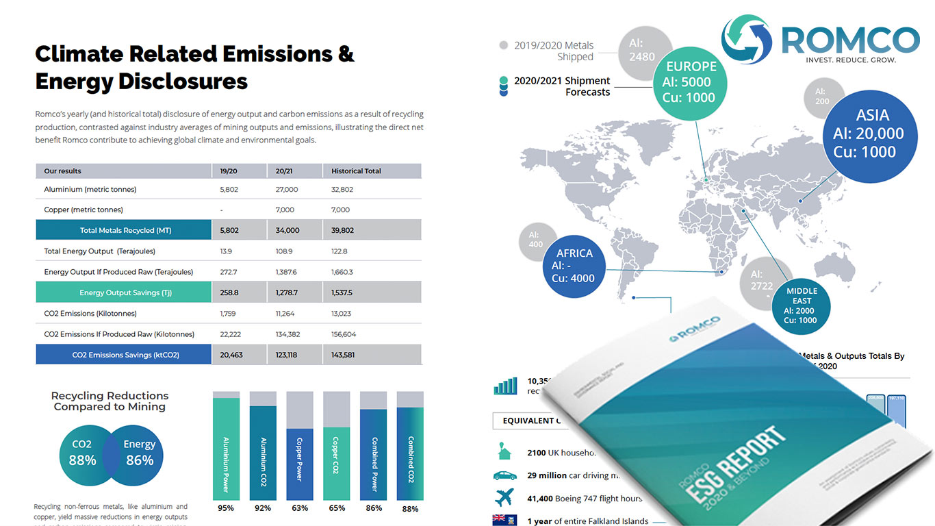Click the 1 year of entire Falkland Islands text
Viewport: 935px width, 526px height.
pos(588,521)
